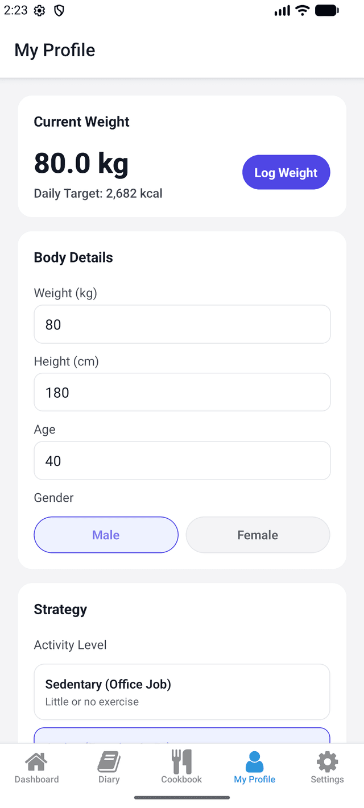Screen dimensions: 364x808
Task: Tap the Age input field
Action: [x=182, y=460]
